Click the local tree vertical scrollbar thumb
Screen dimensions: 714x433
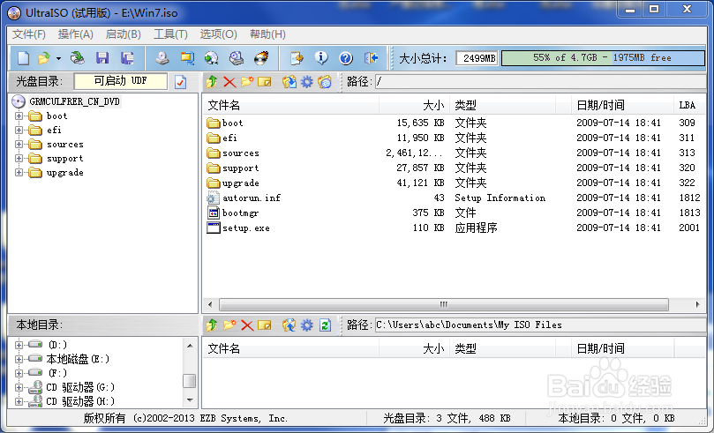[190, 381]
